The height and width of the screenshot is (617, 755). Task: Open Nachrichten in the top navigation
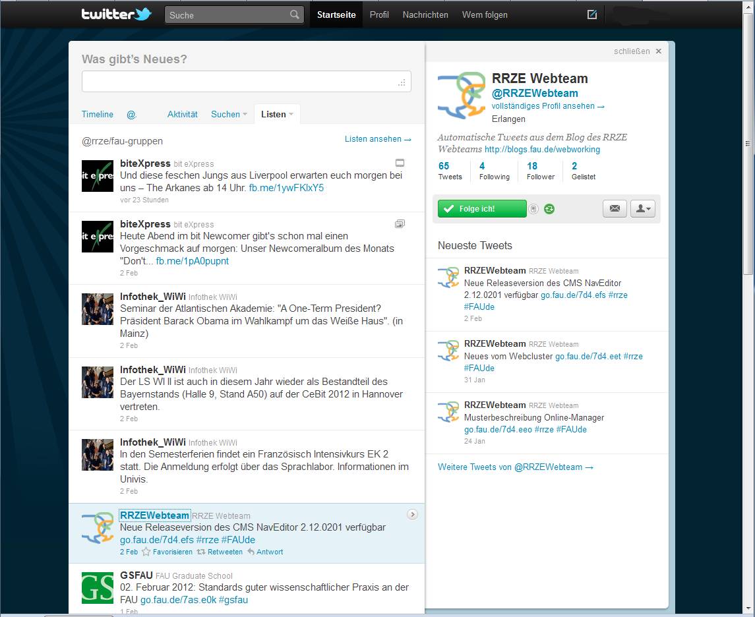point(425,15)
